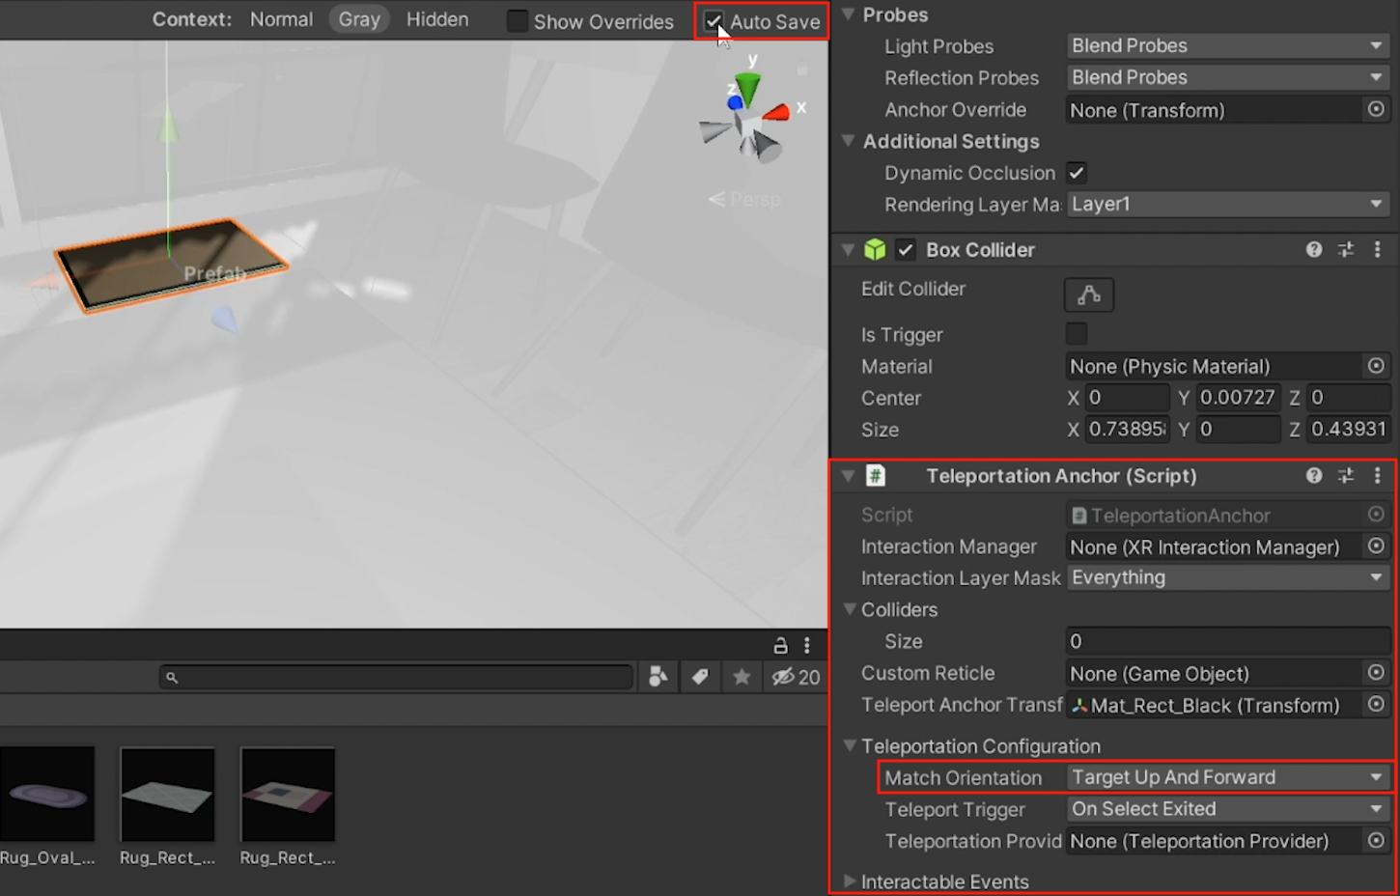
Task: Open the Match Orientation dropdown
Action: pyautogui.click(x=1227, y=777)
